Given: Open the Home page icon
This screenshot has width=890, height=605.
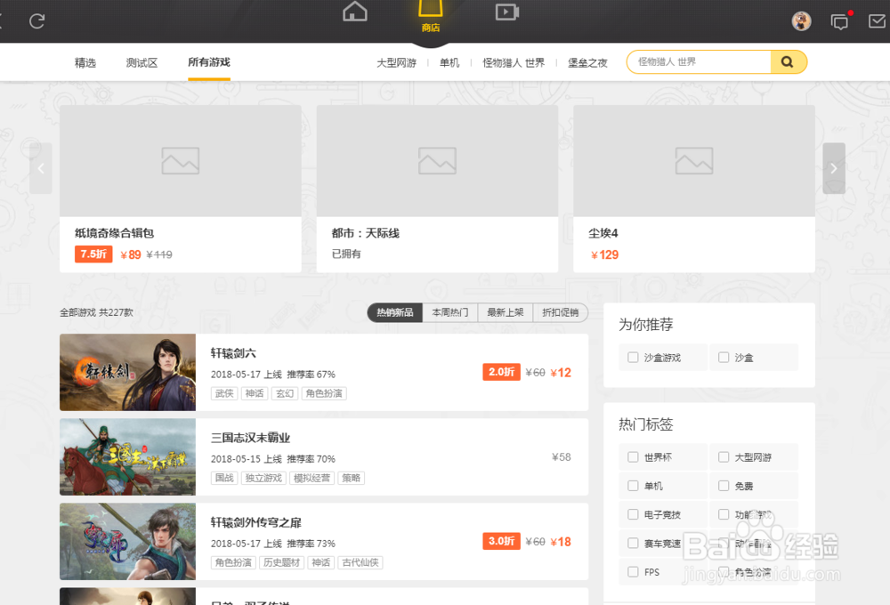Looking at the screenshot, I should tap(354, 12).
